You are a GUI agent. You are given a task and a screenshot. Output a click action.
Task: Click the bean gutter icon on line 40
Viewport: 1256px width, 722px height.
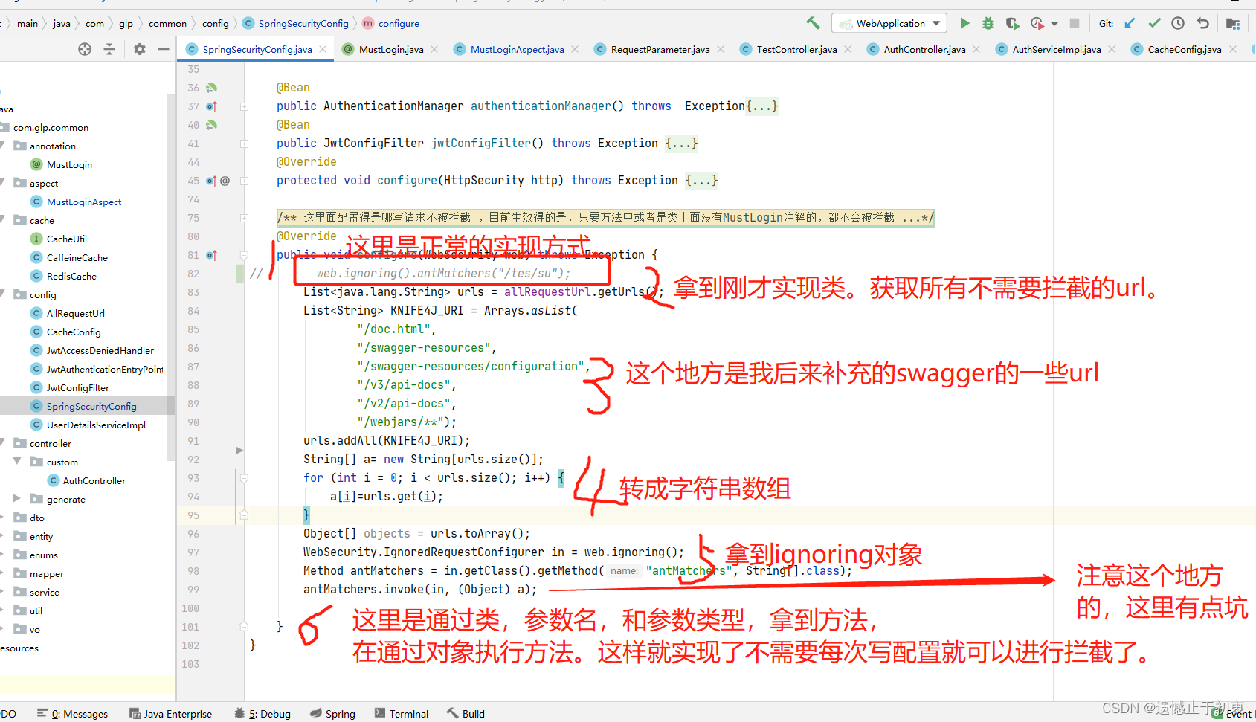[x=211, y=125]
